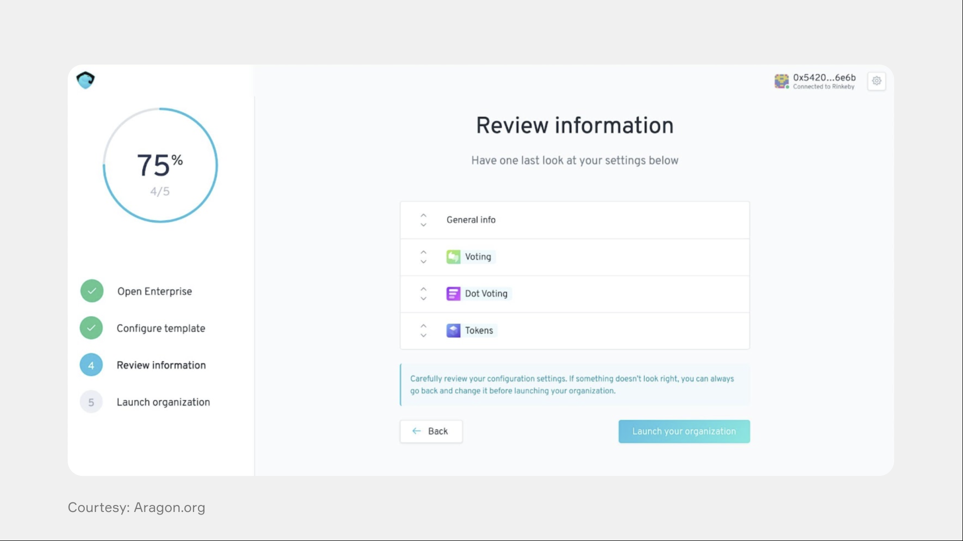963x541 pixels.
Task: Click Launch your organization button
Action: click(684, 431)
